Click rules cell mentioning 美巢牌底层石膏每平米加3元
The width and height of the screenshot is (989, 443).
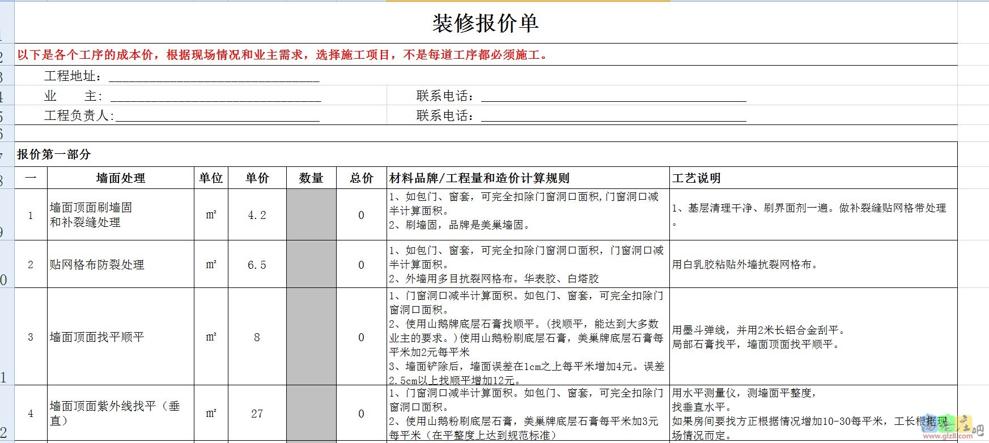(x=528, y=414)
